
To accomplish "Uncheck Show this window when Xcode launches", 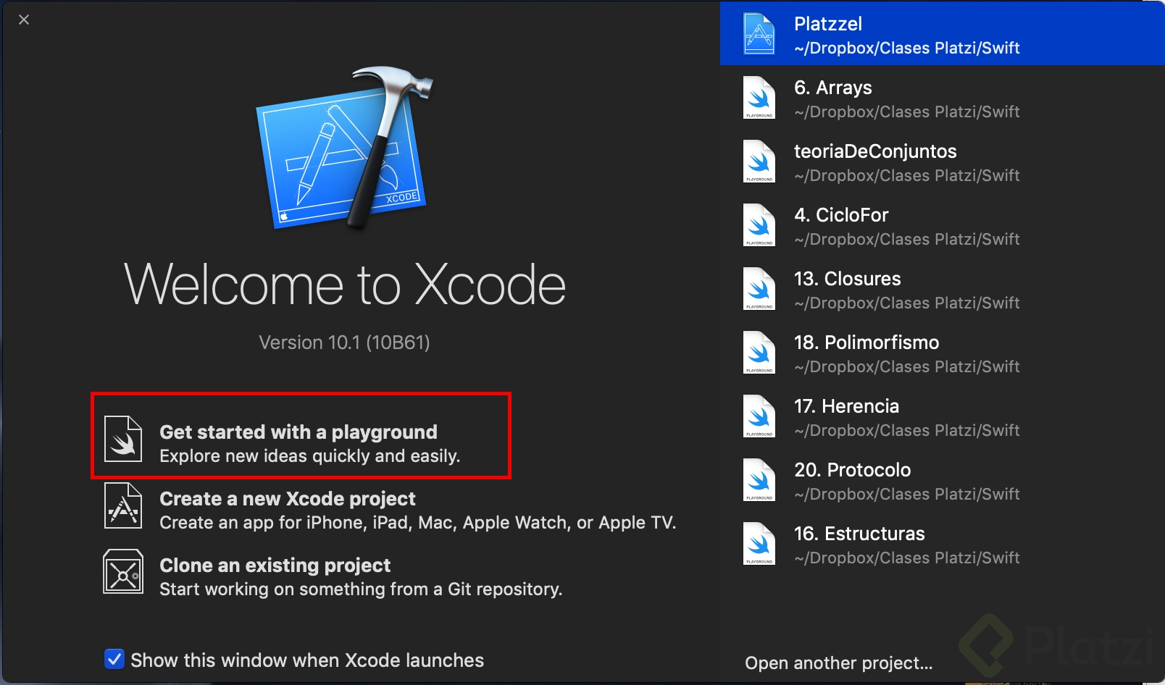I will 114,660.
